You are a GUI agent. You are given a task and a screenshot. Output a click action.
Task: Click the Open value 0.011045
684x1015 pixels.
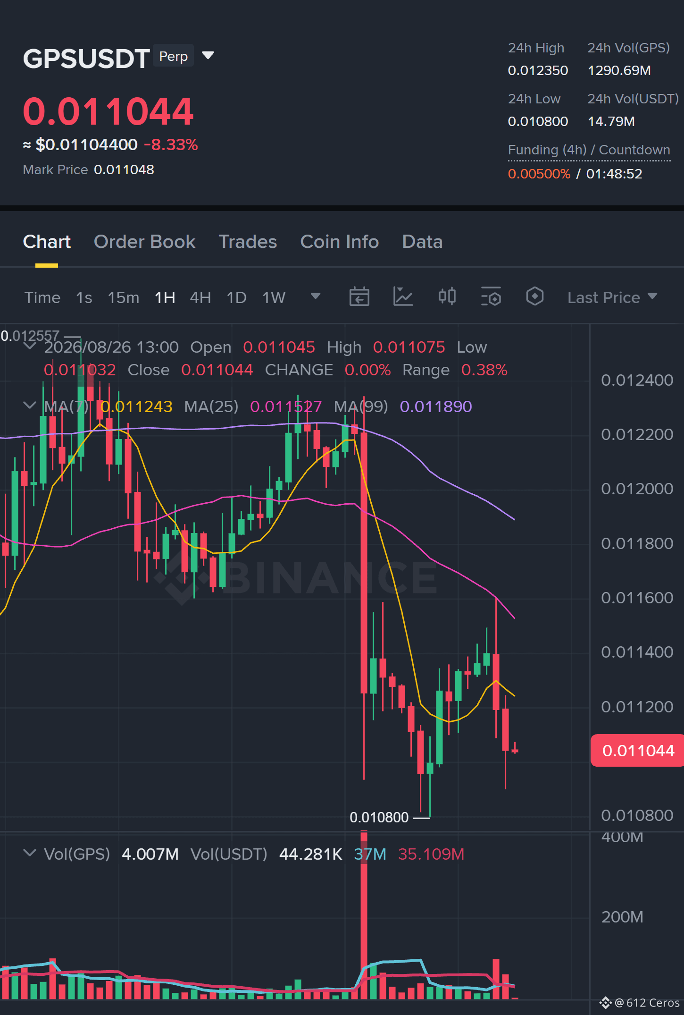(x=279, y=347)
